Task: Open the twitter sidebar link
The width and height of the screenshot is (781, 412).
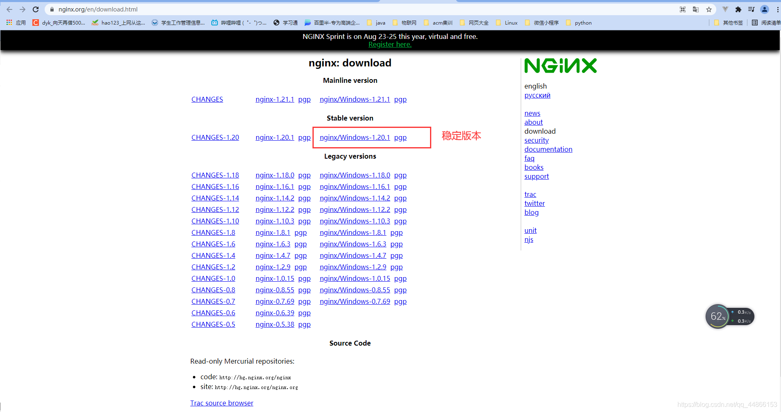Action: [x=534, y=203]
